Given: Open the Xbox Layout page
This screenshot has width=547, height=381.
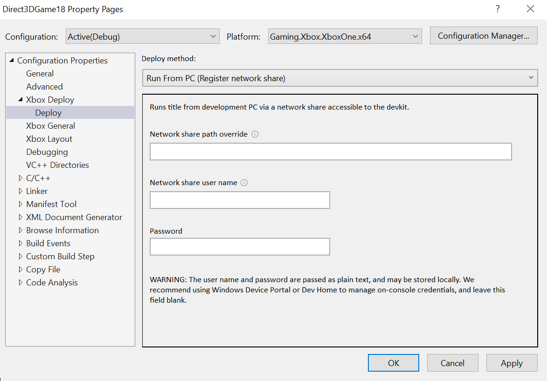Looking at the screenshot, I should (49, 139).
